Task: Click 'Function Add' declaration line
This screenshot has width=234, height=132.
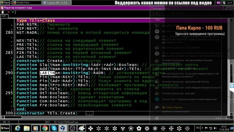Action: click(x=79, y=69)
